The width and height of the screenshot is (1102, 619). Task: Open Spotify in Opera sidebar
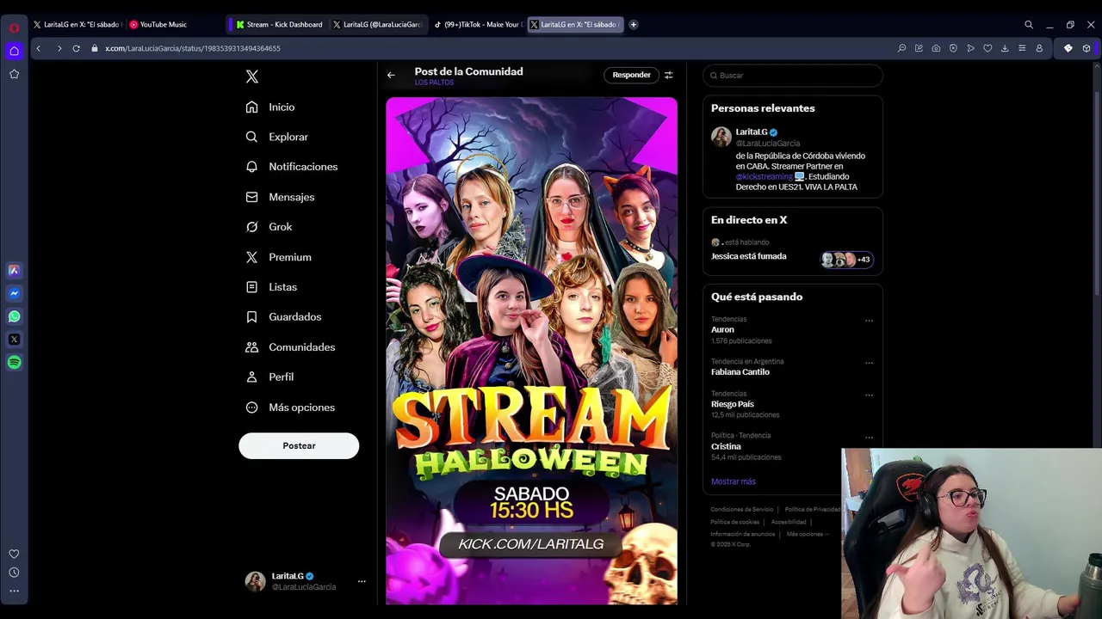click(14, 363)
